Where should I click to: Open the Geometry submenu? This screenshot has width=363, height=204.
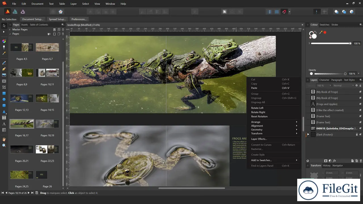pos(274,129)
